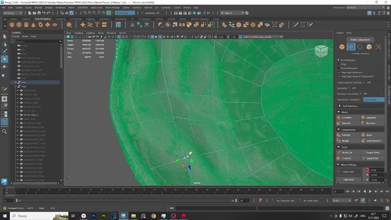The height and width of the screenshot is (220, 391).
Task: Open the Mesh Tools menu
Action: (97, 8)
